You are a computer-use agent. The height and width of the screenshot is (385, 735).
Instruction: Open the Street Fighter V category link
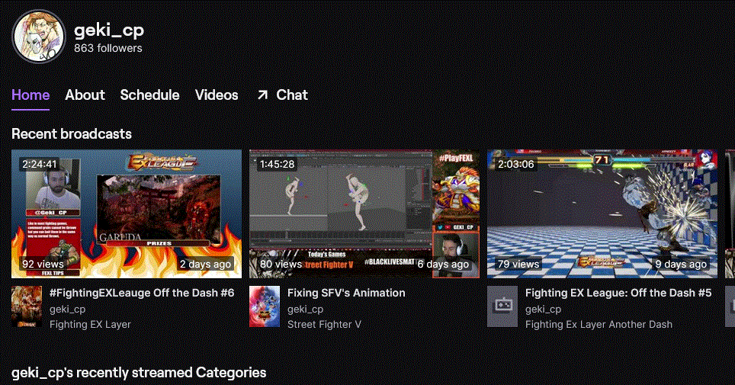tap(324, 324)
